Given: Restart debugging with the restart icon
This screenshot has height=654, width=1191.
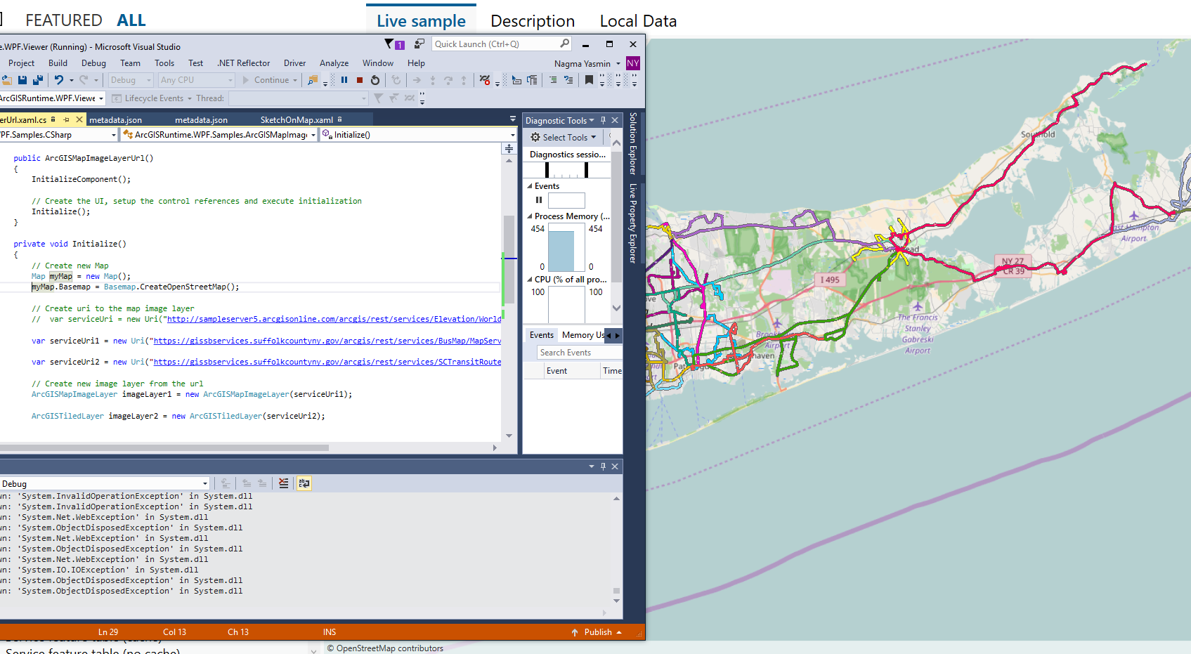Looking at the screenshot, I should point(375,80).
